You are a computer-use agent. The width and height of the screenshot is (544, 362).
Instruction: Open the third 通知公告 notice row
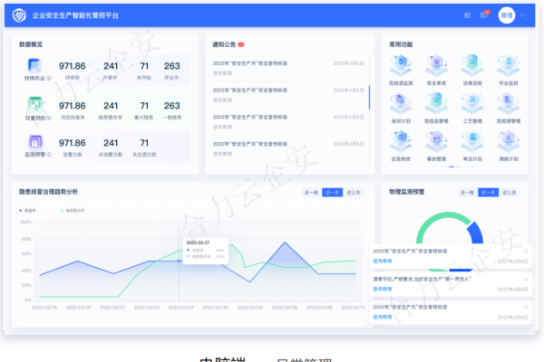288,121
